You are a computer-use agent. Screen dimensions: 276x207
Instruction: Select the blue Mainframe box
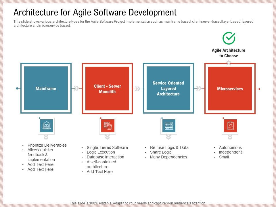(46, 88)
